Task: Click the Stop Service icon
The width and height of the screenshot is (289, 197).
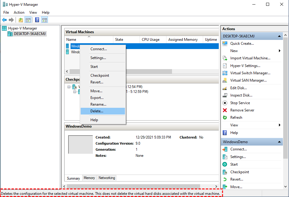Action: point(225,103)
